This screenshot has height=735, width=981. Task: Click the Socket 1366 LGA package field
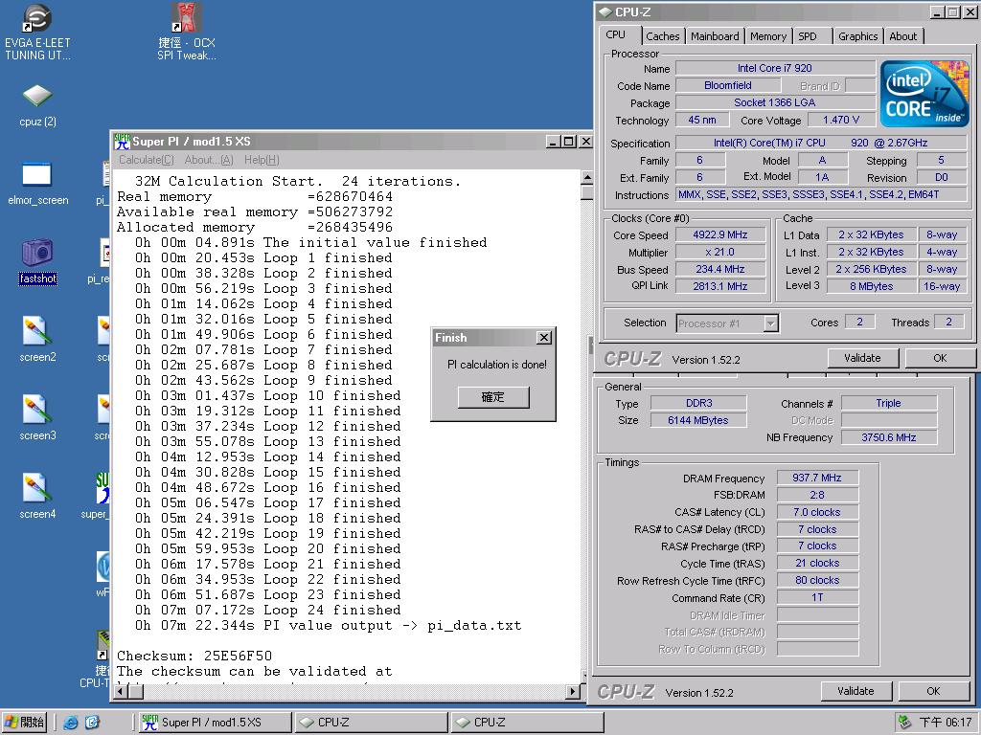(775, 102)
